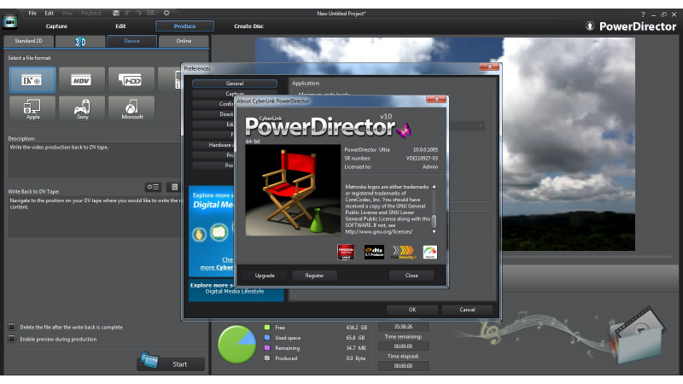Select the HDD camcorder format icon

click(131, 80)
